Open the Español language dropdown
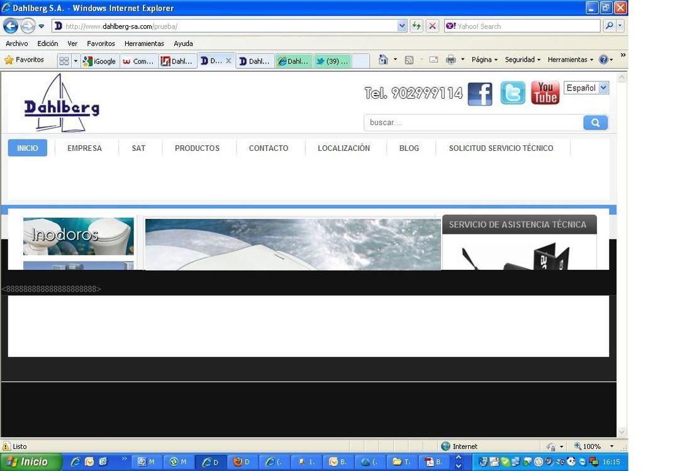 tap(586, 88)
